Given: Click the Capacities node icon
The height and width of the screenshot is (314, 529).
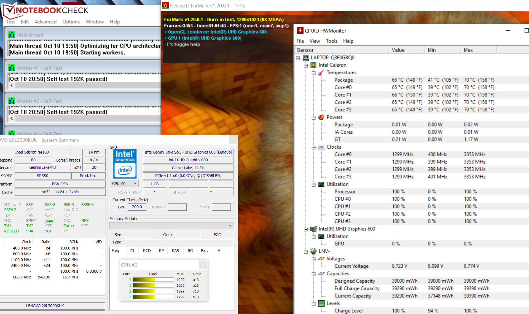Looking at the screenshot, I should [x=321, y=273].
